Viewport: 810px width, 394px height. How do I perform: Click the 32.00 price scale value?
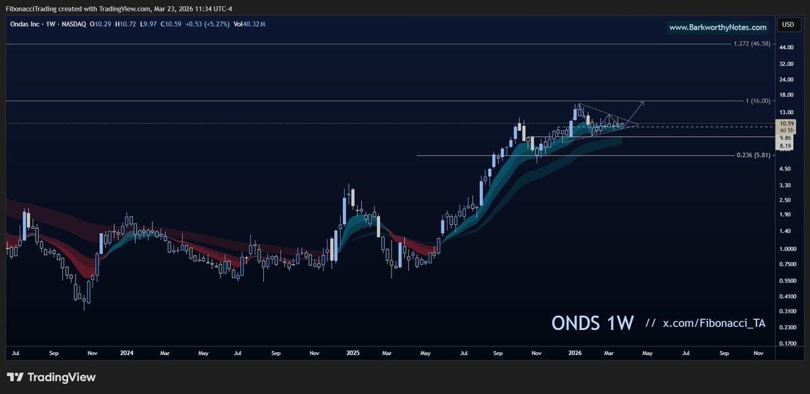[786, 64]
